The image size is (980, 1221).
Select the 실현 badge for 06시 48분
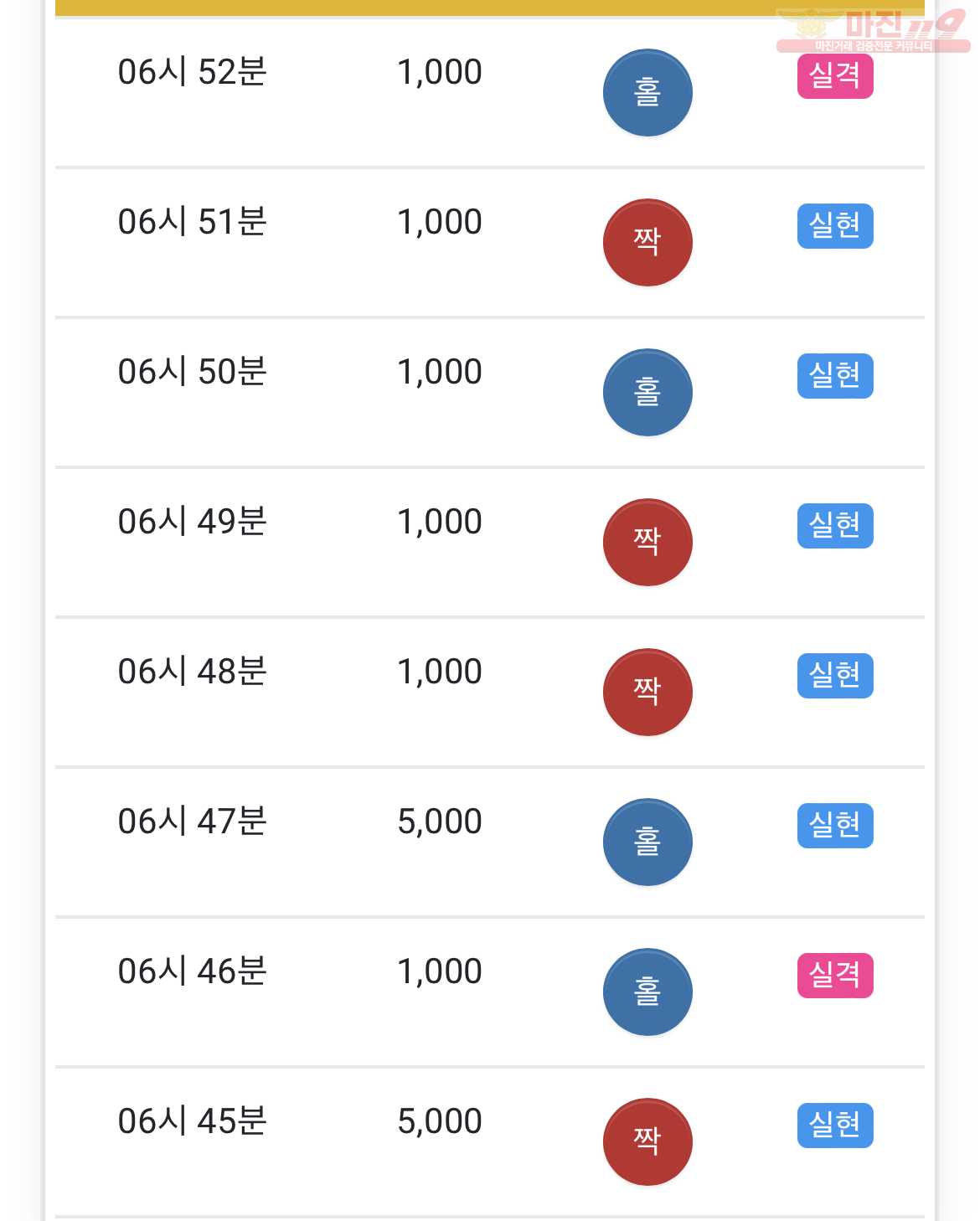(x=835, y=676)
